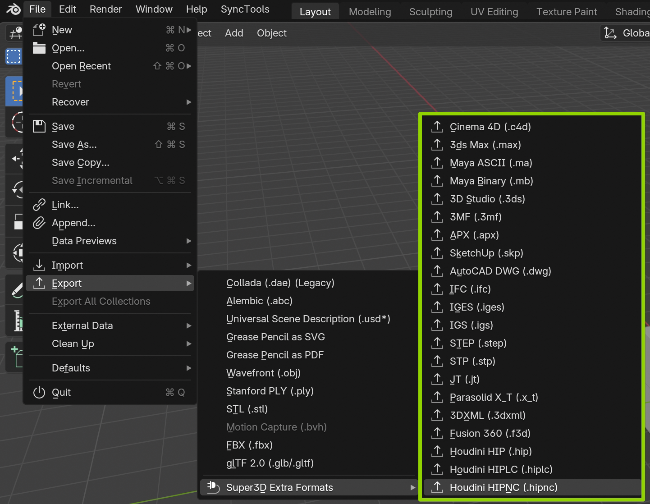Image resolution: width=650 pixels, height=504 pixels.
Task: Expand the Import submenu arrow
Action: [189, 265]
